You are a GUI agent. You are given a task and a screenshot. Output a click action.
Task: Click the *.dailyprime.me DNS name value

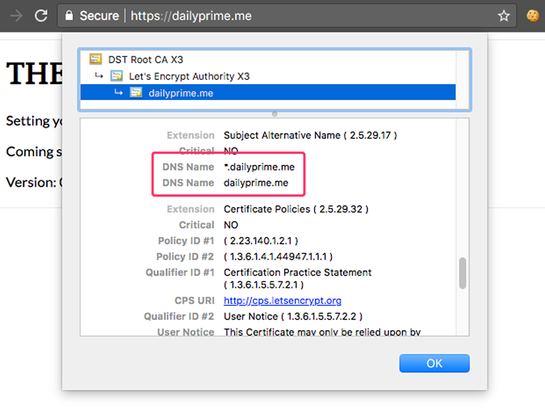point(259,167)
